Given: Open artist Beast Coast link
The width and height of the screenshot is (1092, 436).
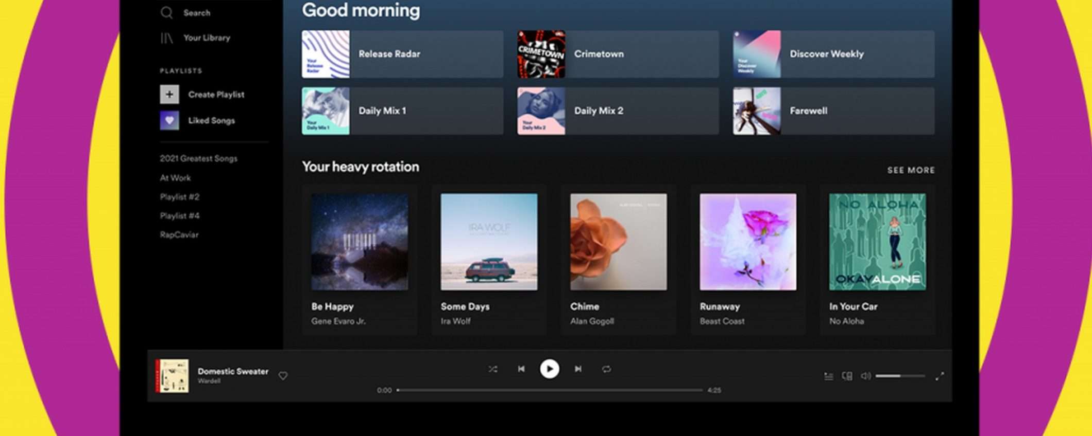Looking at the screenshot, I should click(x=722, y=321).
